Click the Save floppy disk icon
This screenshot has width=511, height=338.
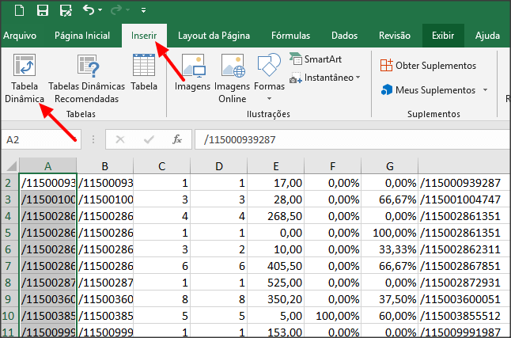[x=43, y=10]
